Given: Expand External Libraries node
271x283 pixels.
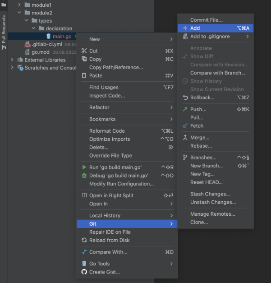Looking at the screenshot, I should (12, 60).
